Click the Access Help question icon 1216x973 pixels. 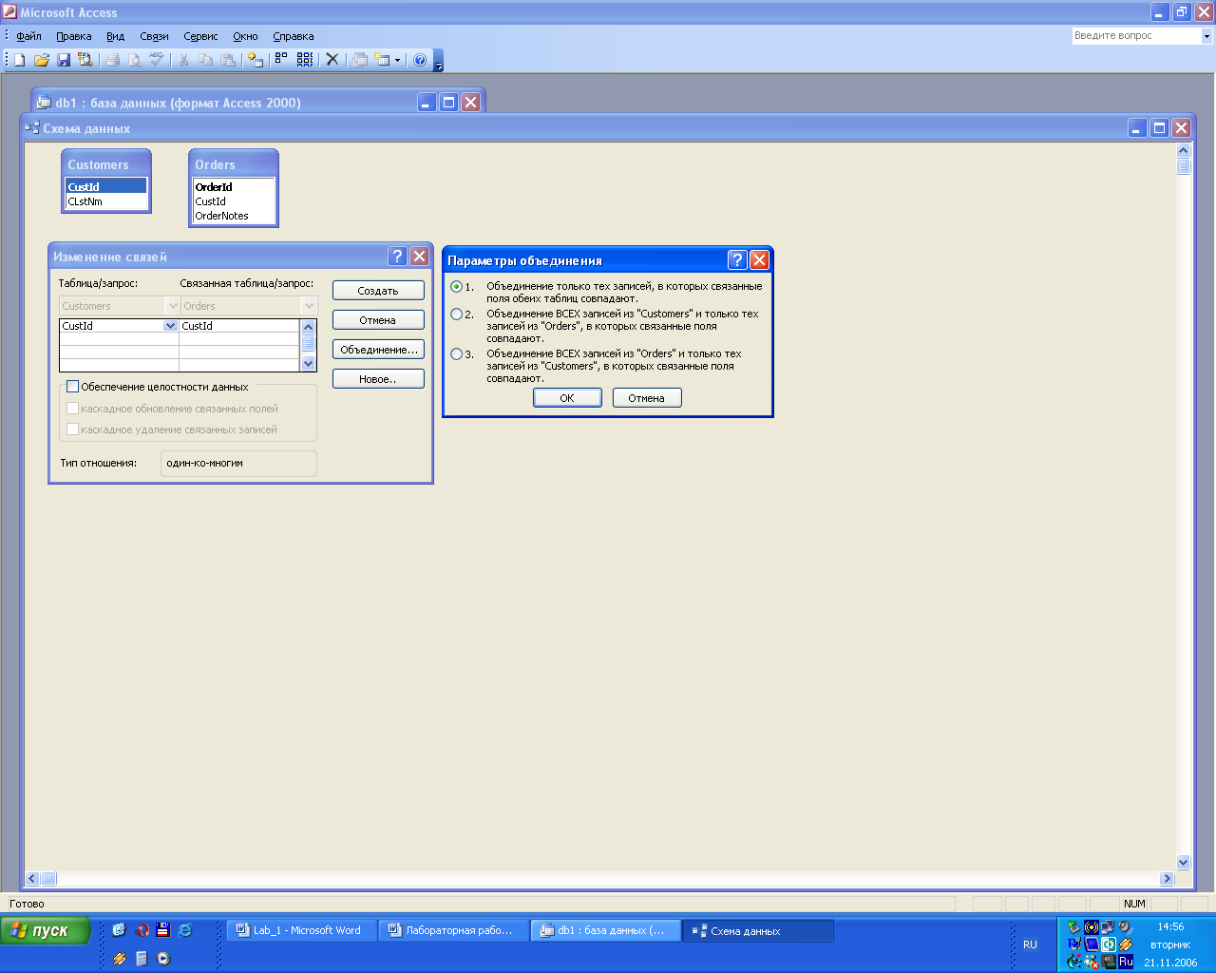point(420,59)
